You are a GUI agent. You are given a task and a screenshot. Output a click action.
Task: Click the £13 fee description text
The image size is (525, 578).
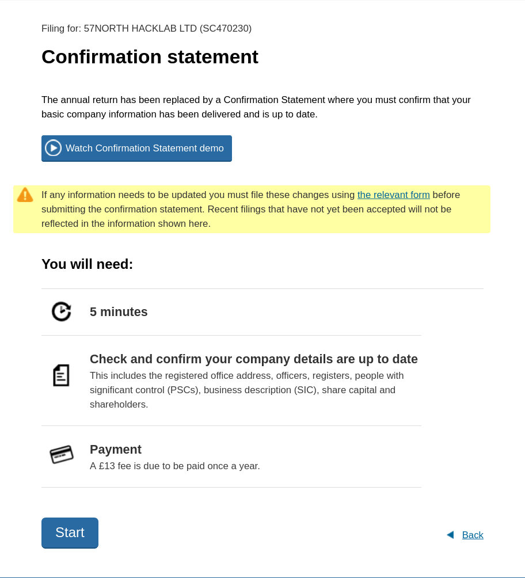[x=174, y=466]
